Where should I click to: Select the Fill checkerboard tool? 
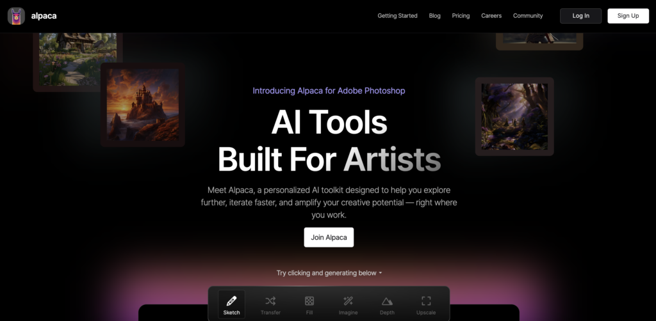(309, 305)
